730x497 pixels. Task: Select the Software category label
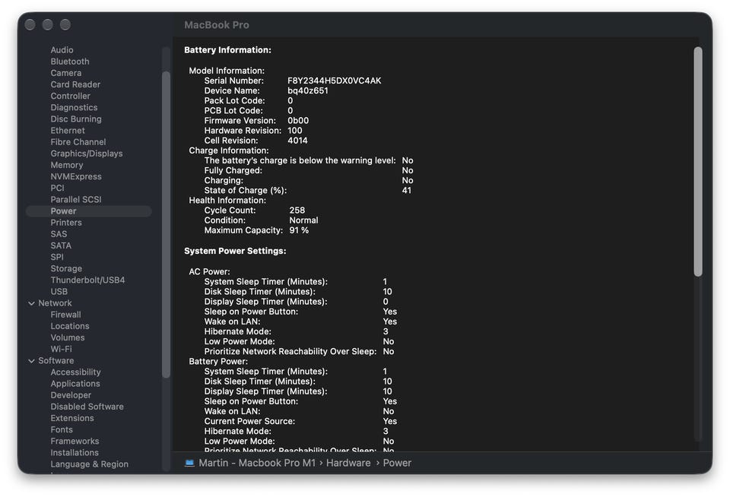[56, 361]
